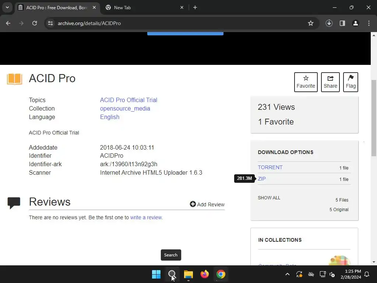Click the address bar URL
The height and width of the screenshot is (283, 377).
(89, 23)
